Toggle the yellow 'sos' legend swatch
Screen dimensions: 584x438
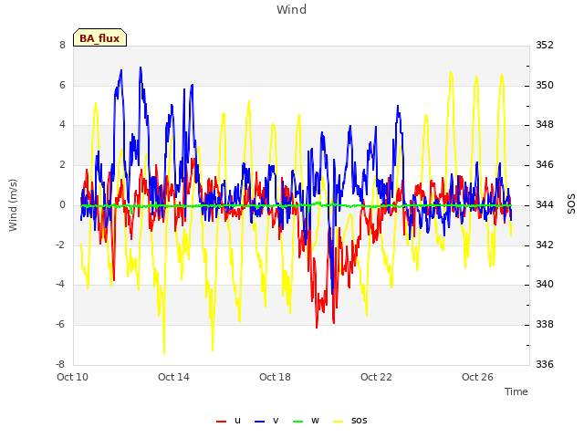coord(338,422)
